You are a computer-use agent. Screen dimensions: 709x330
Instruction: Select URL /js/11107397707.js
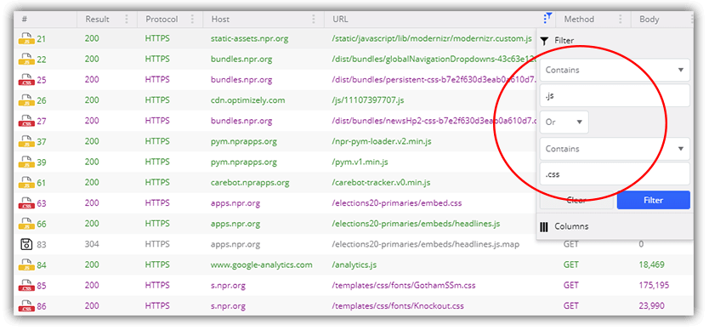[367, 100]
